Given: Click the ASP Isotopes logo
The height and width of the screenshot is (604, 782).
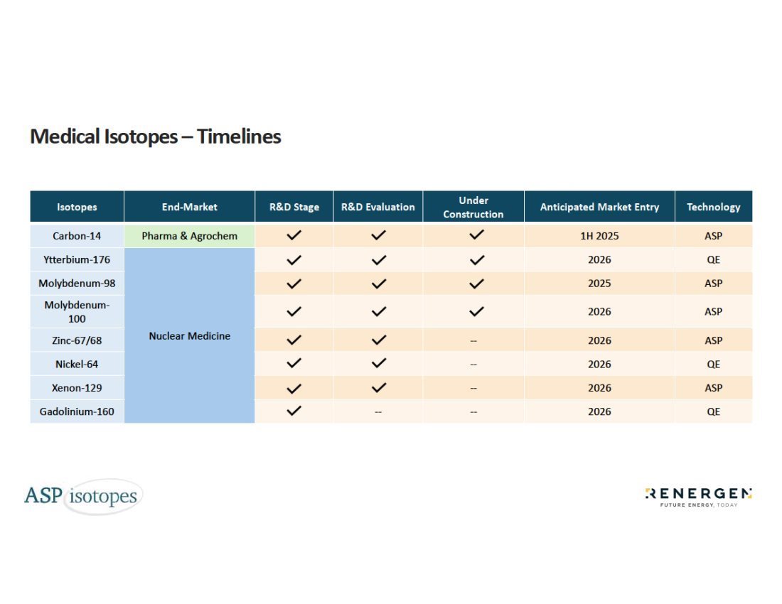Looking at the screenshot, I should [x=82, y=496].
